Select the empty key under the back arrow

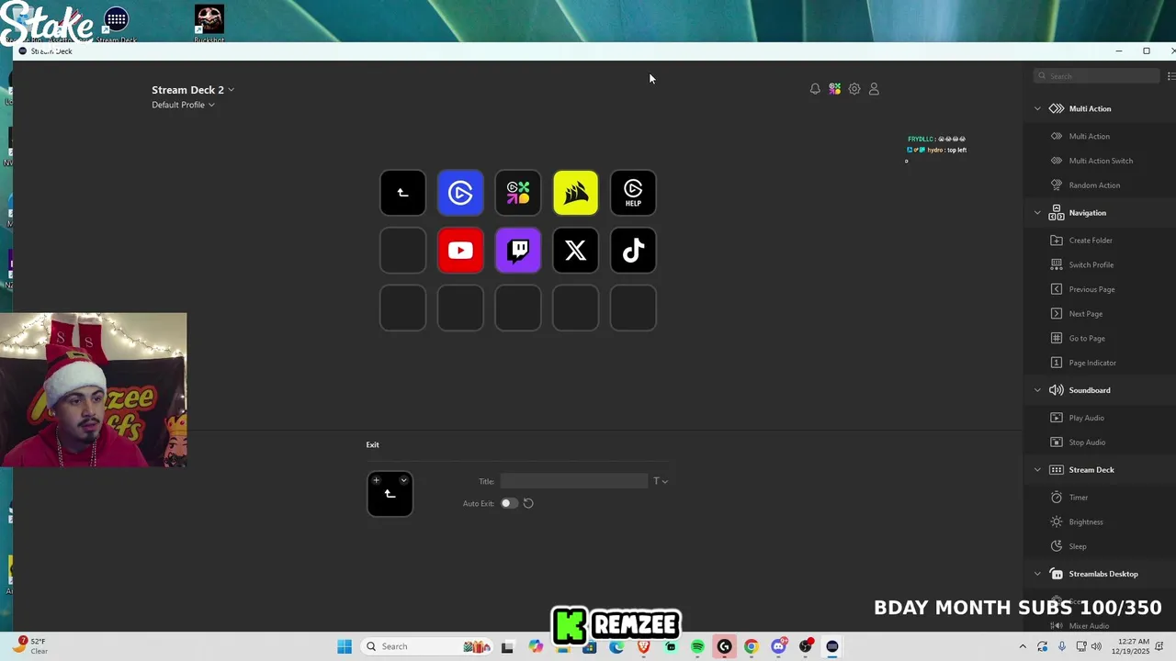point(402,251)
